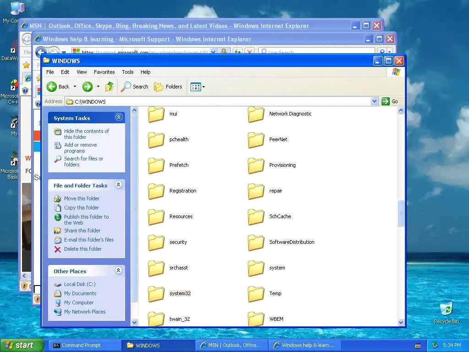The width and height of the screenshot is (469, 352).
Task: Select the twain_32 folder icon
Action: point(156,319)
